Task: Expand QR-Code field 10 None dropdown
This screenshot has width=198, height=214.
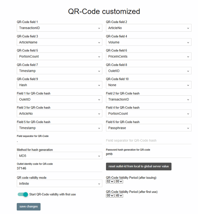Action: [148, 85]
